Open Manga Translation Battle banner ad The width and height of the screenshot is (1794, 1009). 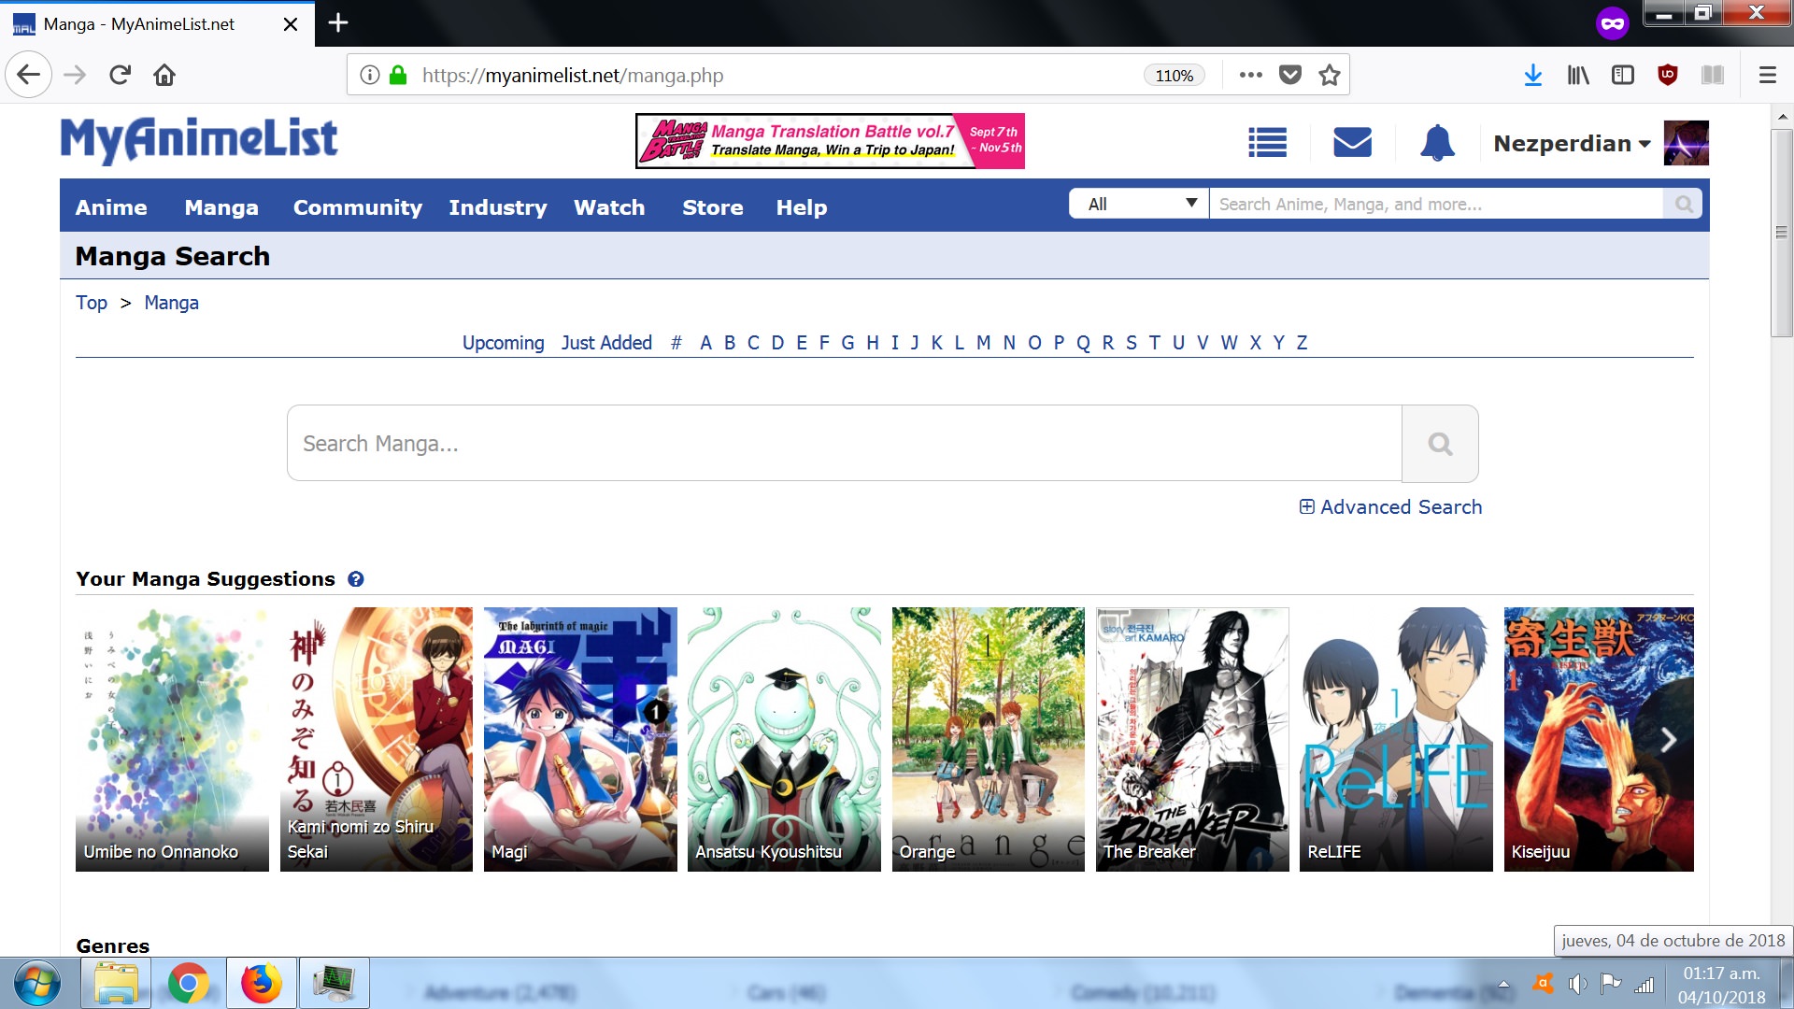pyautogui.click(x=830, y=141)
